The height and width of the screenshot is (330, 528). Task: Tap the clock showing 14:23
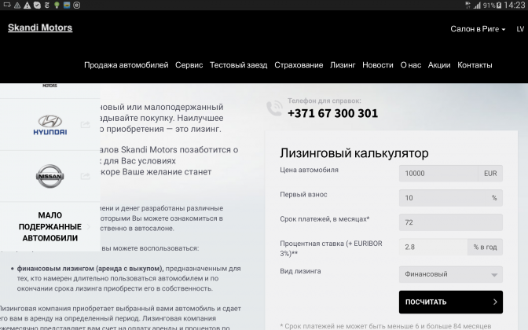tap(515, 5)
